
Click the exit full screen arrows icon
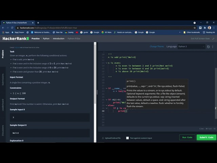(x=213, y=39)
